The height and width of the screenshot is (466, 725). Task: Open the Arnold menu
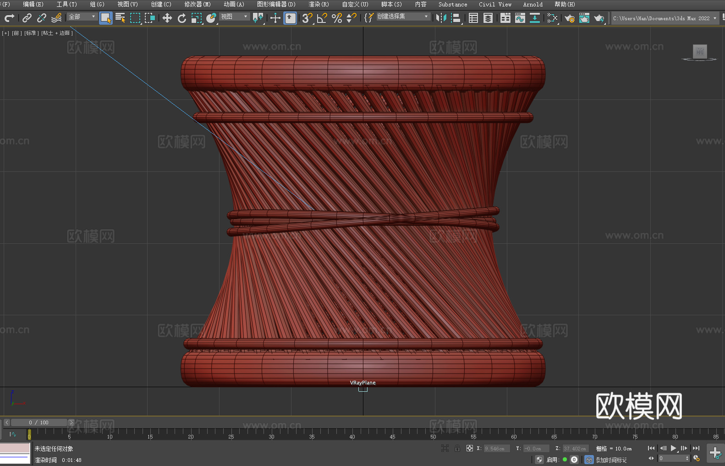(533, 4)
